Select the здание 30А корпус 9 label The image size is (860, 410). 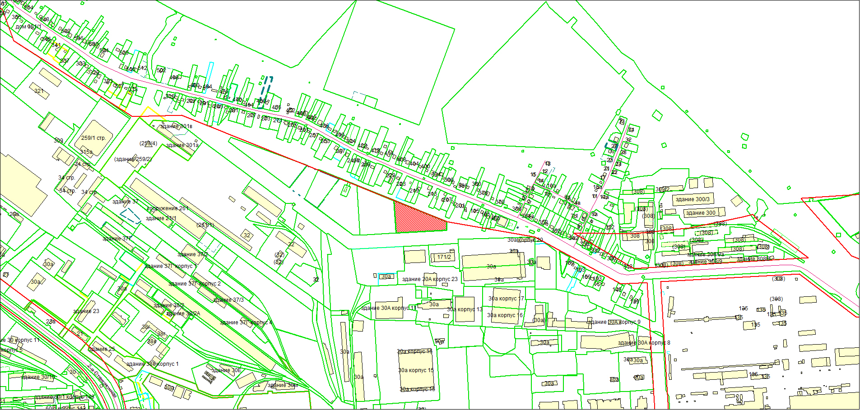pos(614,322)
